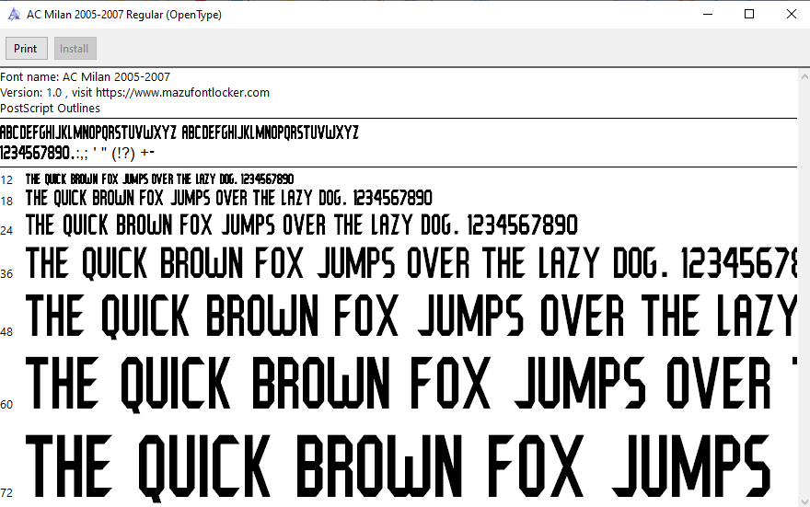This screenshot has width=810, height=507.
Task: Open the font viewer title bar icon
Action: click(14, 15)
